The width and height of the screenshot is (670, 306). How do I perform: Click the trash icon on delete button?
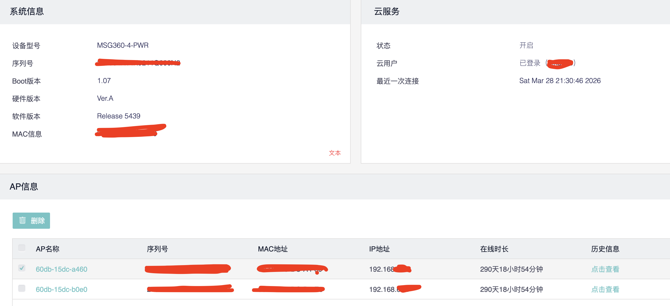tap(22, 220)
